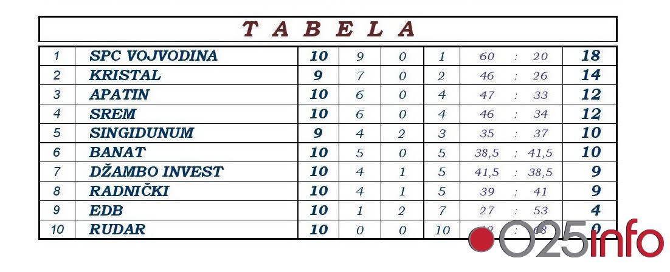This screenshot has width=670, height=272.
Task: Select the 27 : 53 score cell
Action: 513,211
